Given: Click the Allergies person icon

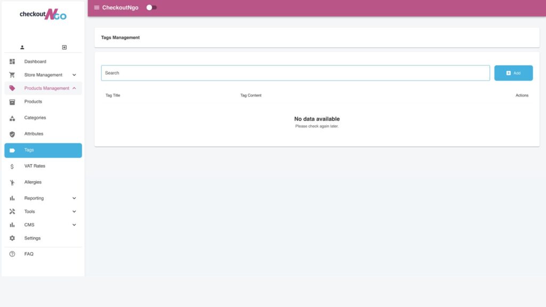Looking at the screenshot, I should coord(12,182).
